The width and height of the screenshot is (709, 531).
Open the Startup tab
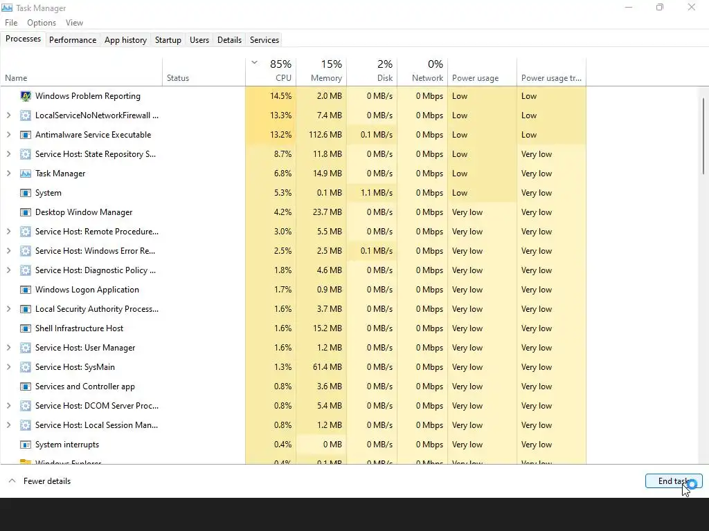168,39
